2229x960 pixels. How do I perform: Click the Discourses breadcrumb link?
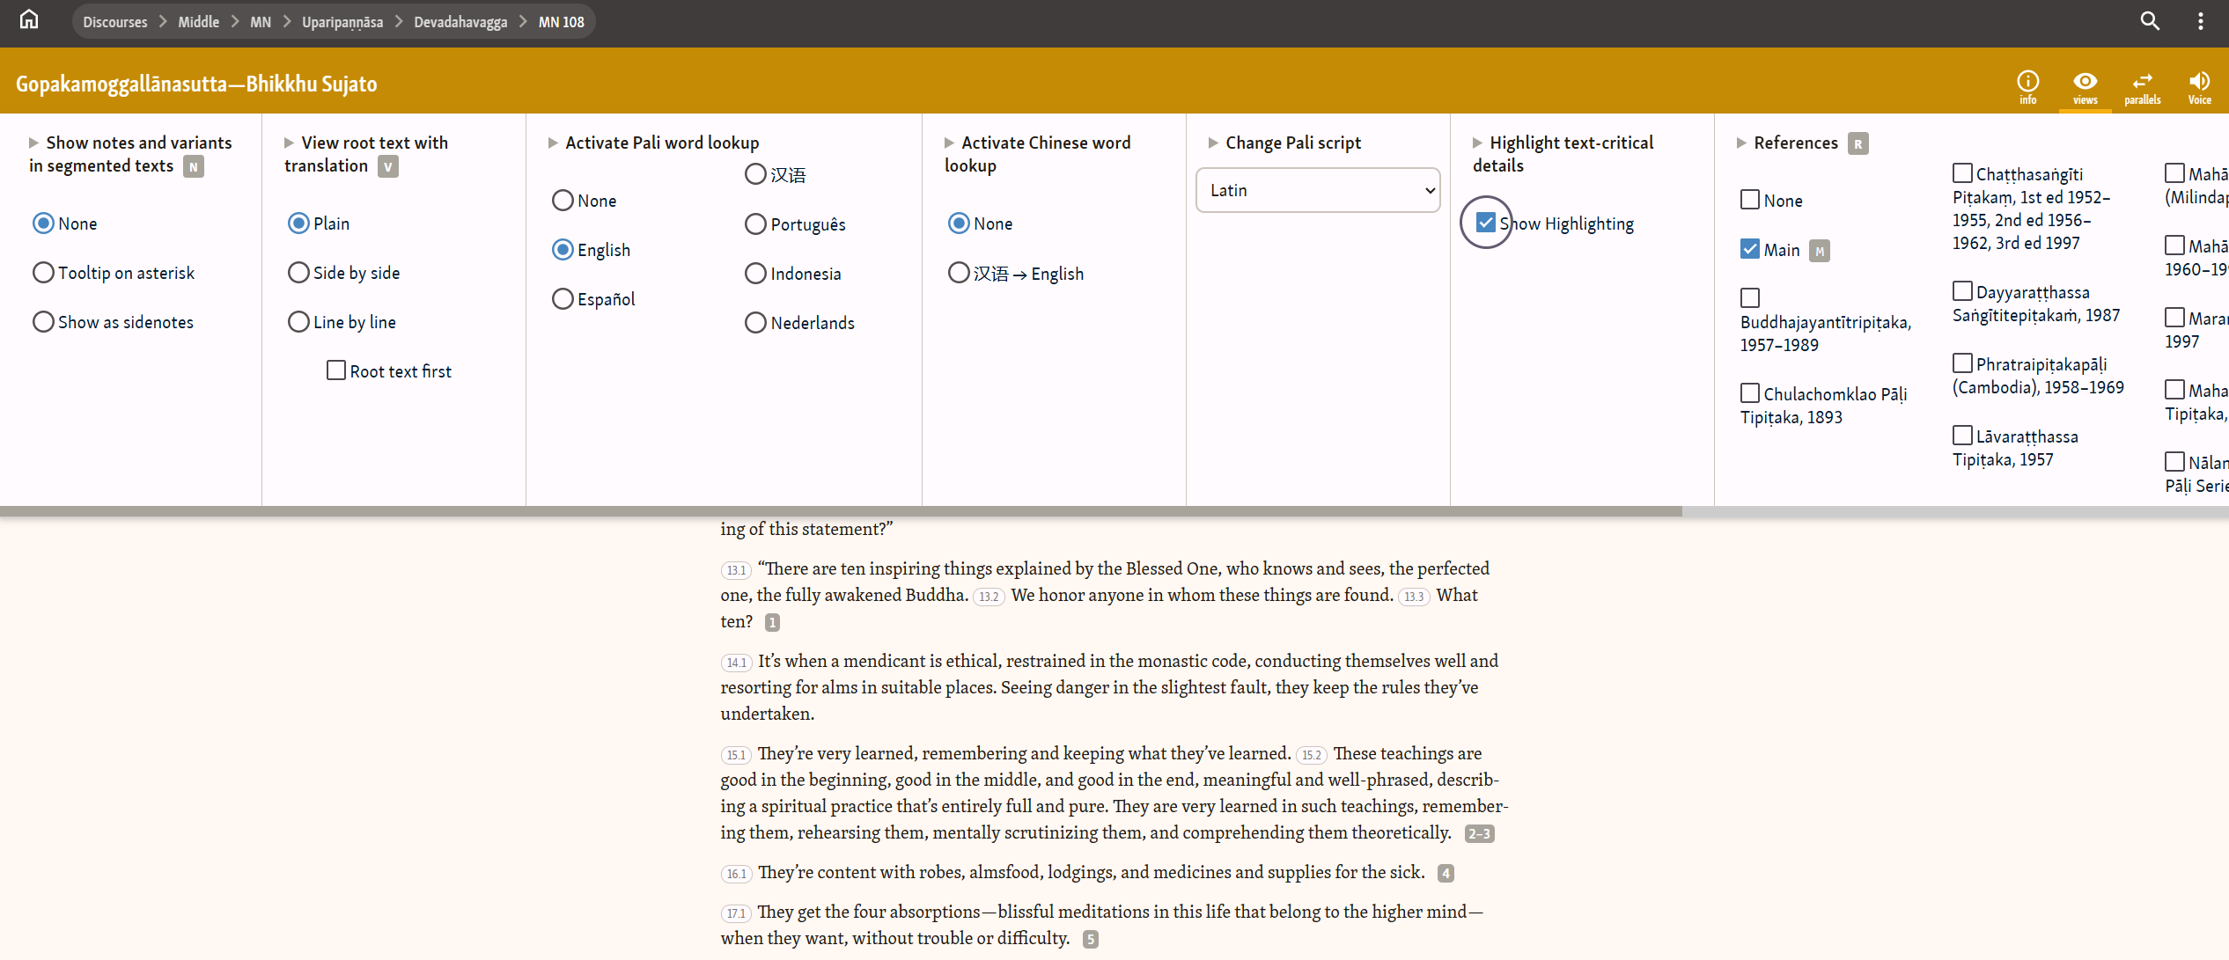(115, 22)
